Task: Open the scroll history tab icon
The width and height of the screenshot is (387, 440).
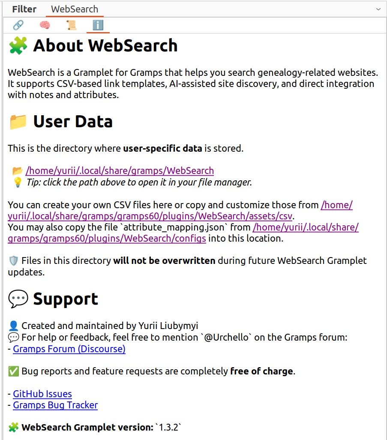Action: 71,25
